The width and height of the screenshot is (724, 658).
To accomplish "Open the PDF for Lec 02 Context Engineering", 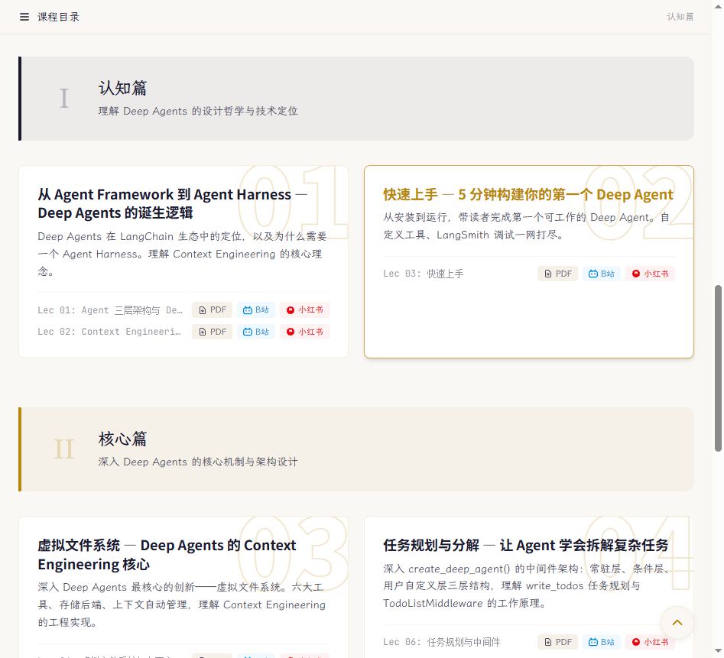I will click(213, 332).
